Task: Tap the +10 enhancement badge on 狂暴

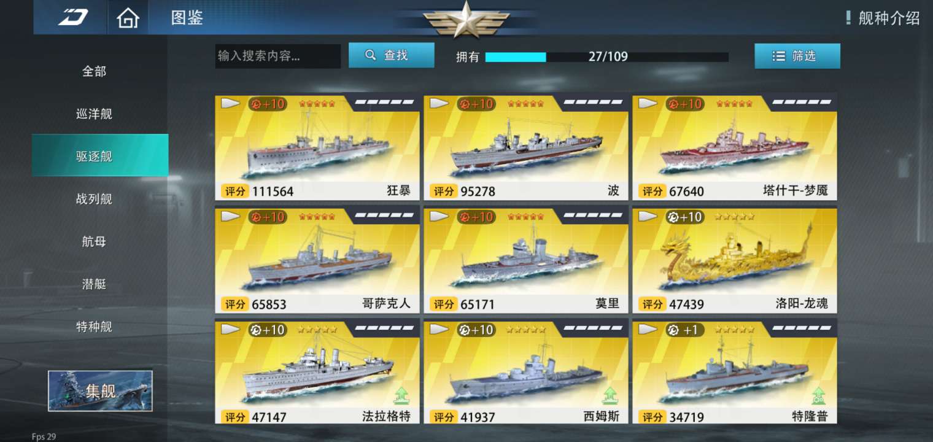Action: [x=267, y=104]
